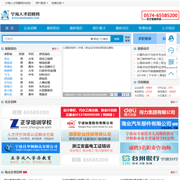180x180 pixels.
Task: Click the 热点企业招聘 section square icon
Action: [x=2, y=172]
